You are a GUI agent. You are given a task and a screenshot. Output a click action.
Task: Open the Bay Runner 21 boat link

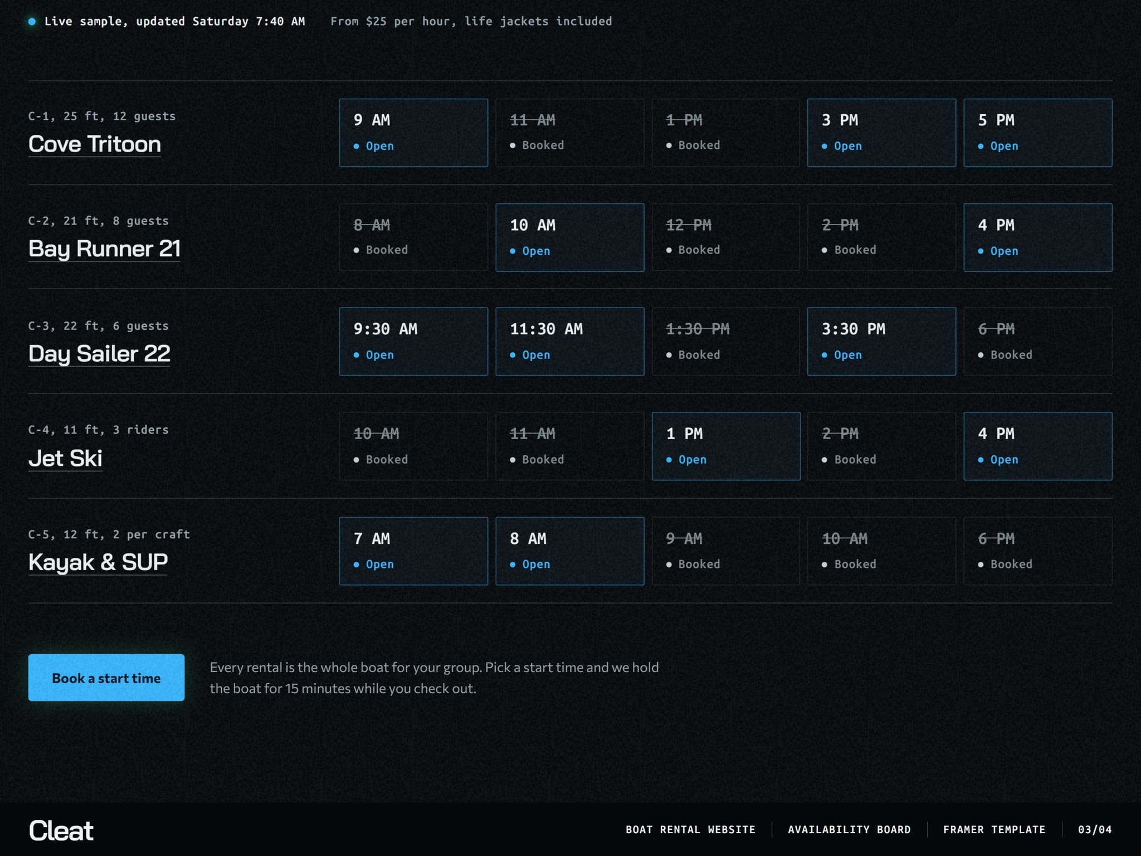(x=104, y=249)
